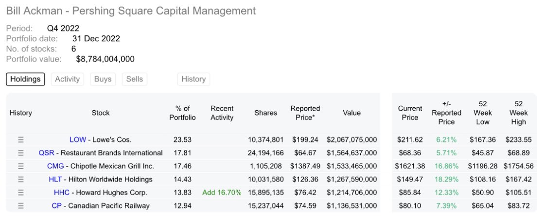Switch to the Sells tab
This screenshot has width=545, height=216.
click(x=135, y=79)
